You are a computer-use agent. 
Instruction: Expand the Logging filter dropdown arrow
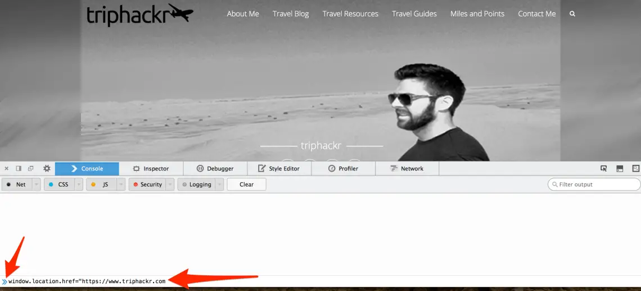(219, 184)
